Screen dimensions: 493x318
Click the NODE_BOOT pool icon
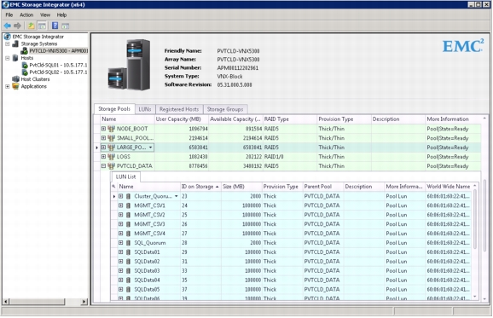[x=111, y=129]
